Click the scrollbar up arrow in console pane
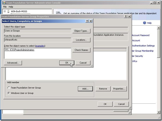The image size is (162, 121). tap(158, 28)
